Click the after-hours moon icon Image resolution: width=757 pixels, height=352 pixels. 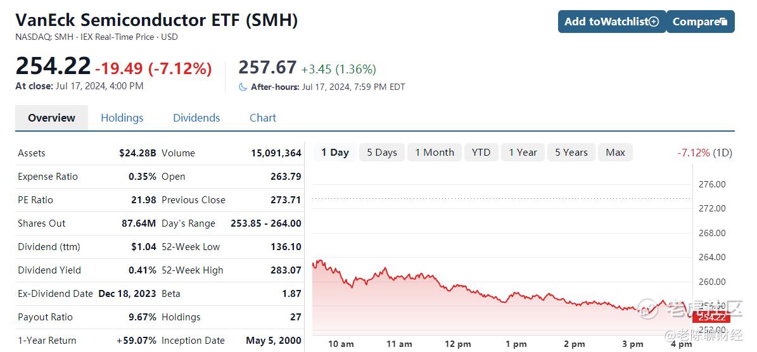(x=243, y=87)
